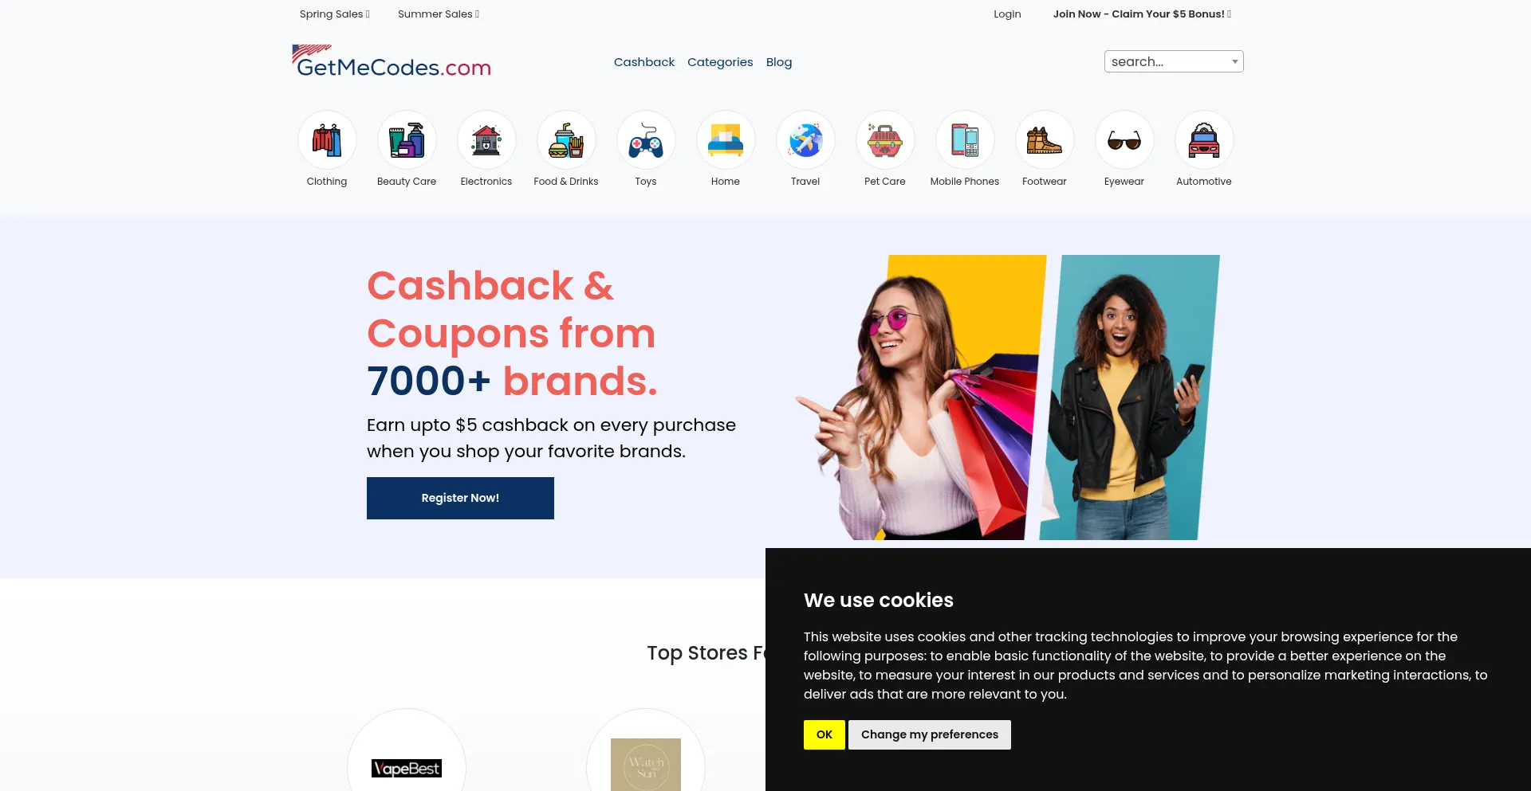Viewport: 1531px width, 791px height.
Task: Open the search combo box arrow
Action: tap(1234, 61)
